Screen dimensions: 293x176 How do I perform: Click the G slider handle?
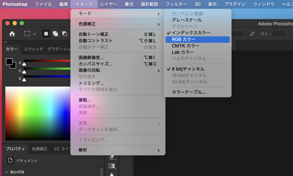click(24, 72)
